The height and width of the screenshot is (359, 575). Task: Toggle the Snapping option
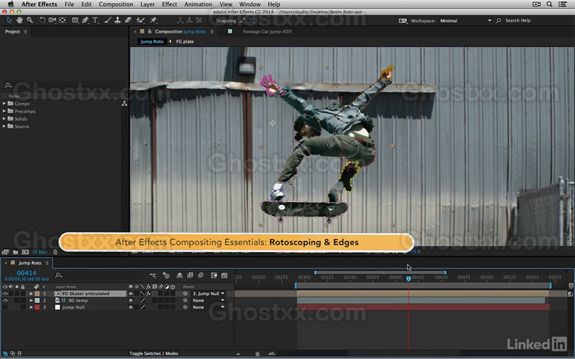click(x=226, y=21)
